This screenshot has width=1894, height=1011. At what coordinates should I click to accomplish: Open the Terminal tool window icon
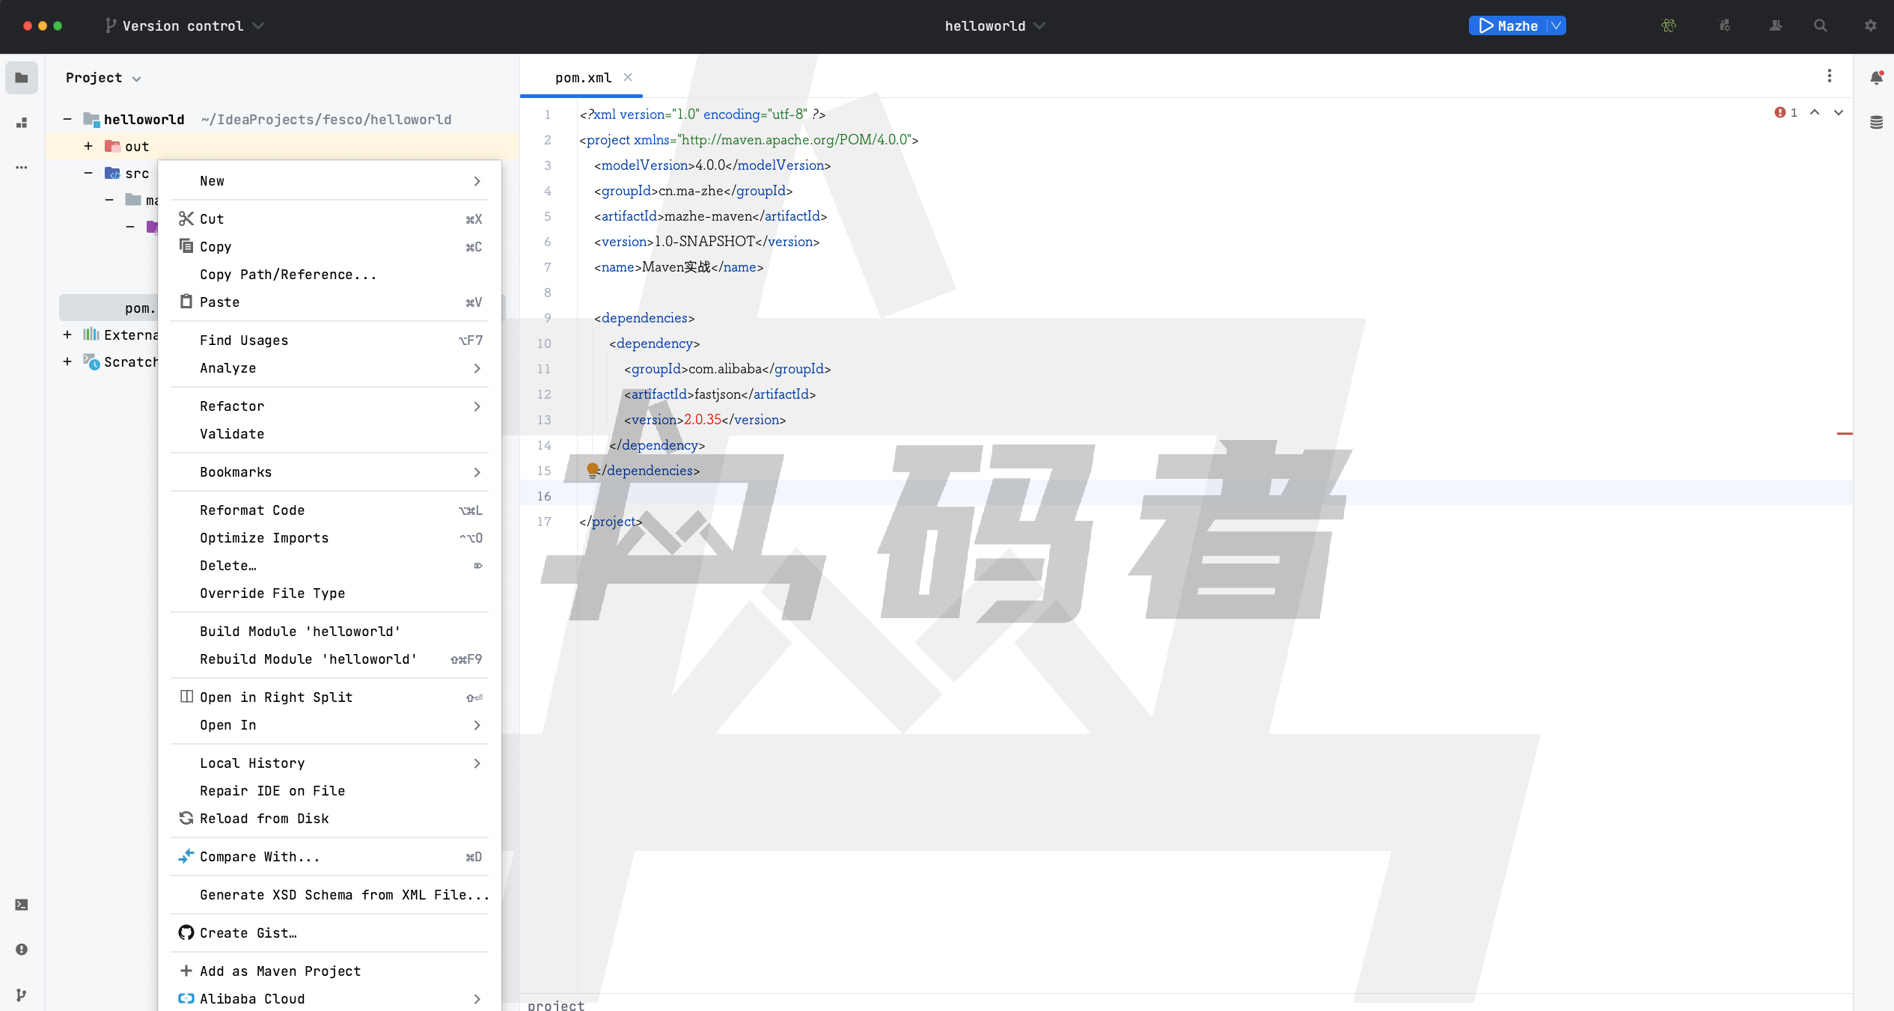tap(21, 905)
